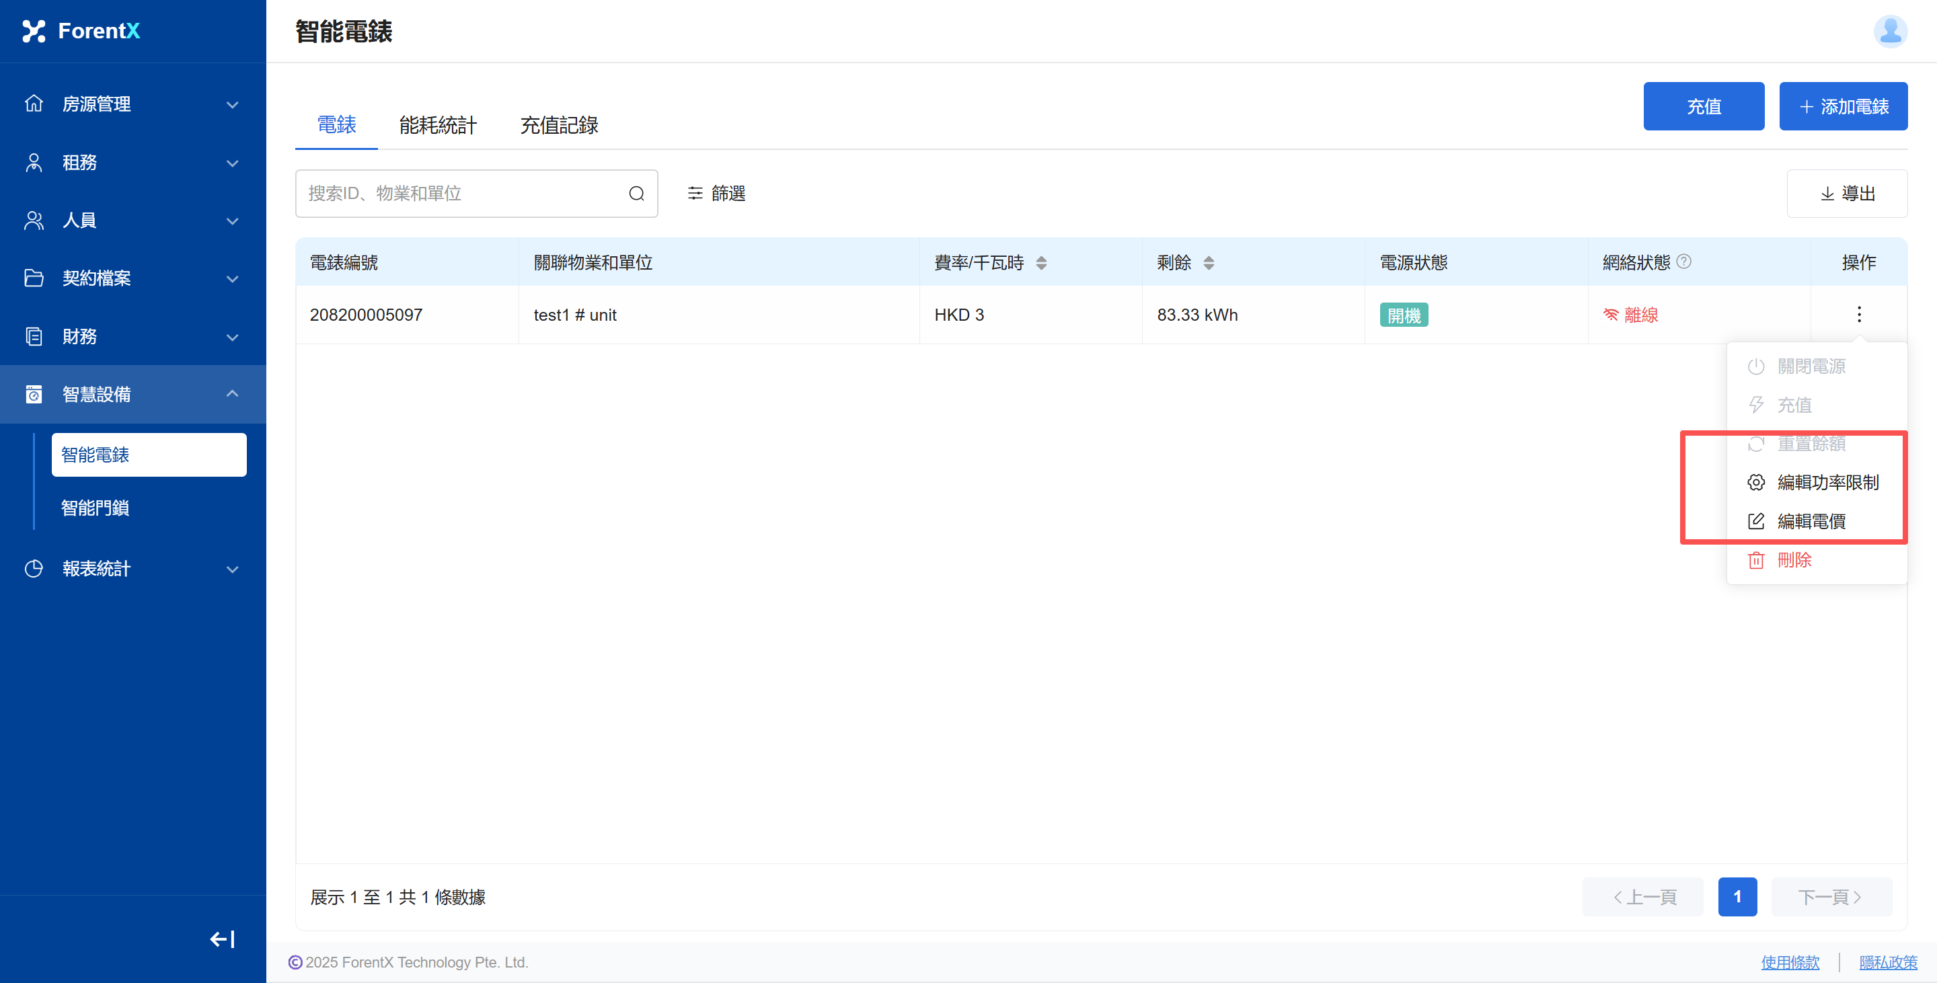Select 編輯功率限制 from the menu
1937x983 pixels.
coord(1827,483)
